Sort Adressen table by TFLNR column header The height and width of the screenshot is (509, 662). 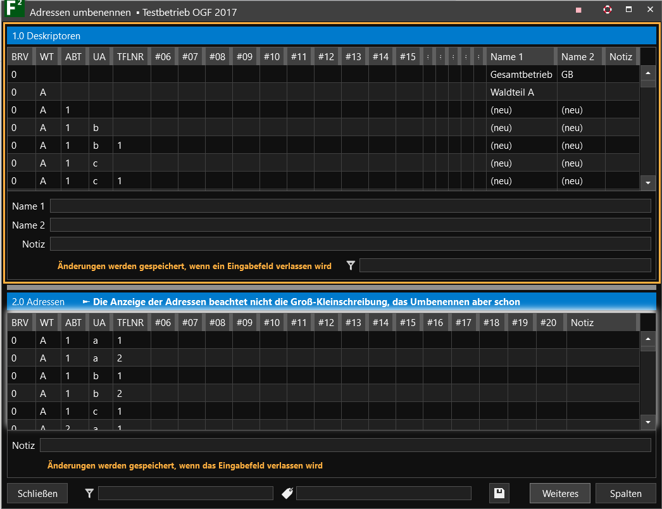pyautogui.click(x=130, y=323)
